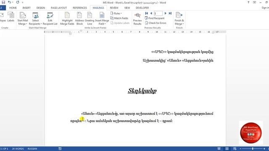Image resolution: width=269 pixels, height=151 pixels.
Task: Click the macro recording icon in status bar
Action: click(x=60, y=149)
